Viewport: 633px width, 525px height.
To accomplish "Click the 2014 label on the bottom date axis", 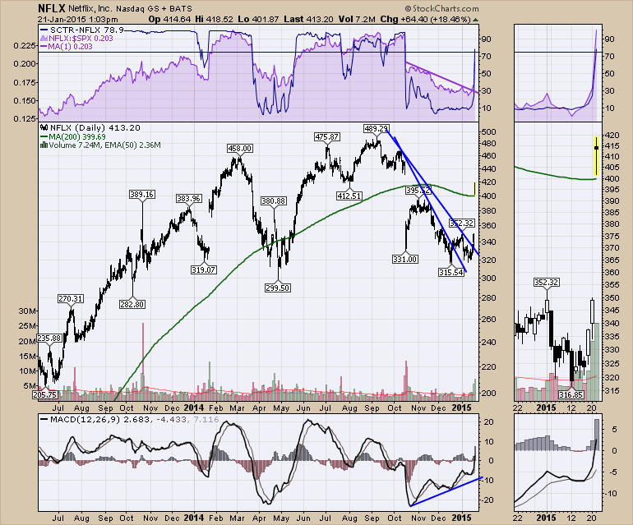I will coord(194,518).
